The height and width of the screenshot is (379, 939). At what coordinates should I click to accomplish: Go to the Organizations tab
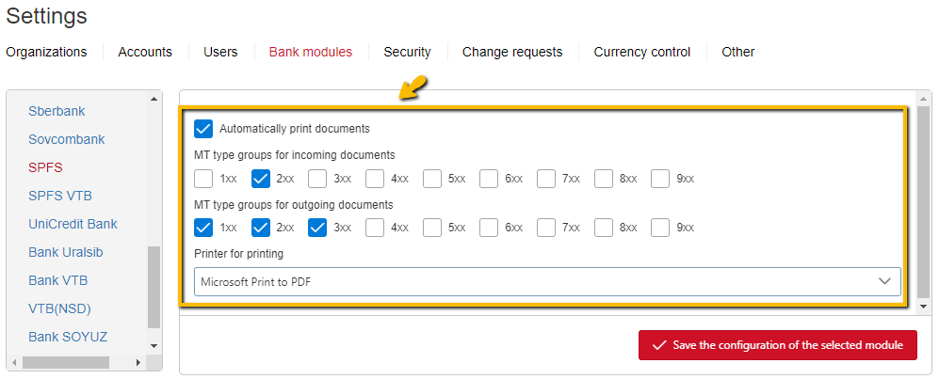46,52
